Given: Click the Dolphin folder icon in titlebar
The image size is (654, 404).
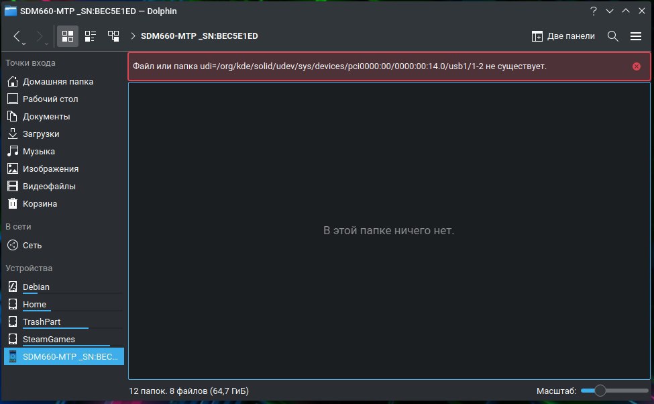Looking at the screenshot, I should click(x=11, y=11).
